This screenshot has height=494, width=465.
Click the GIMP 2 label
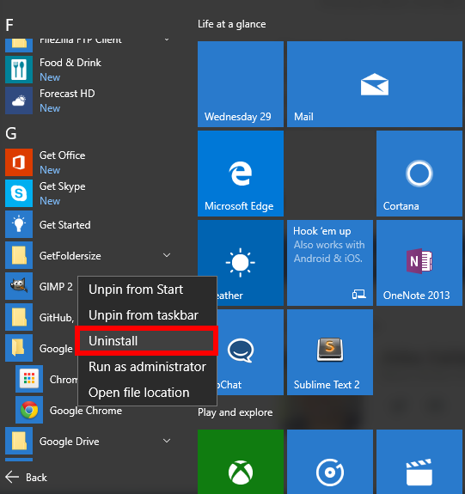56,287
